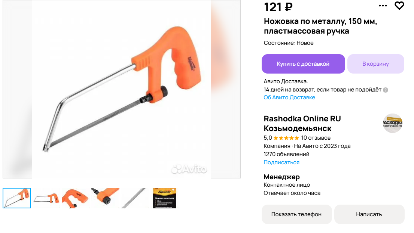Click the Купить с доставкой button

303,64
